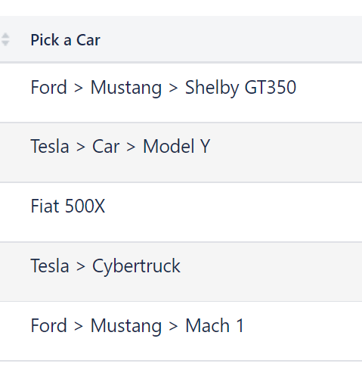This screenshot has width=362, height=382.
Task: Click the downward sort arrow
Action: tap(5, 43)
